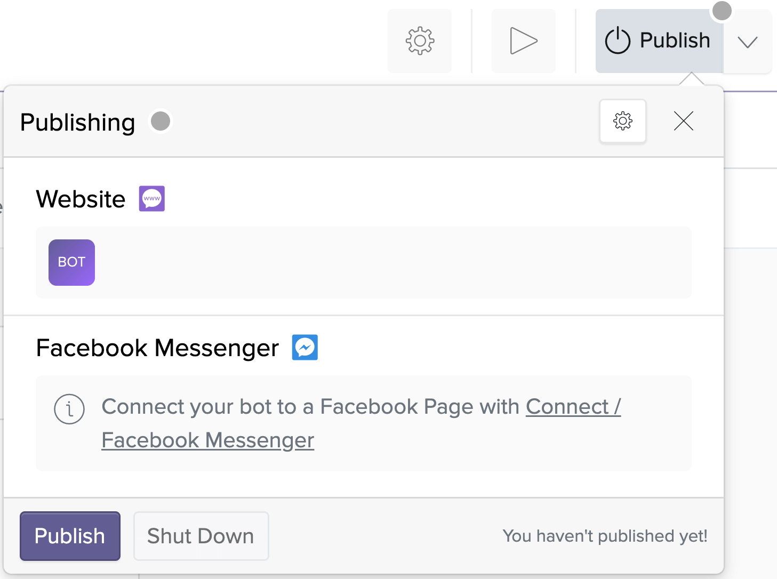Click the Shut Down button

(x=201, y=536)
